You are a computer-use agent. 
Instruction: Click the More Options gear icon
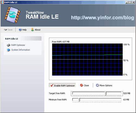click(x=97, y=85)
